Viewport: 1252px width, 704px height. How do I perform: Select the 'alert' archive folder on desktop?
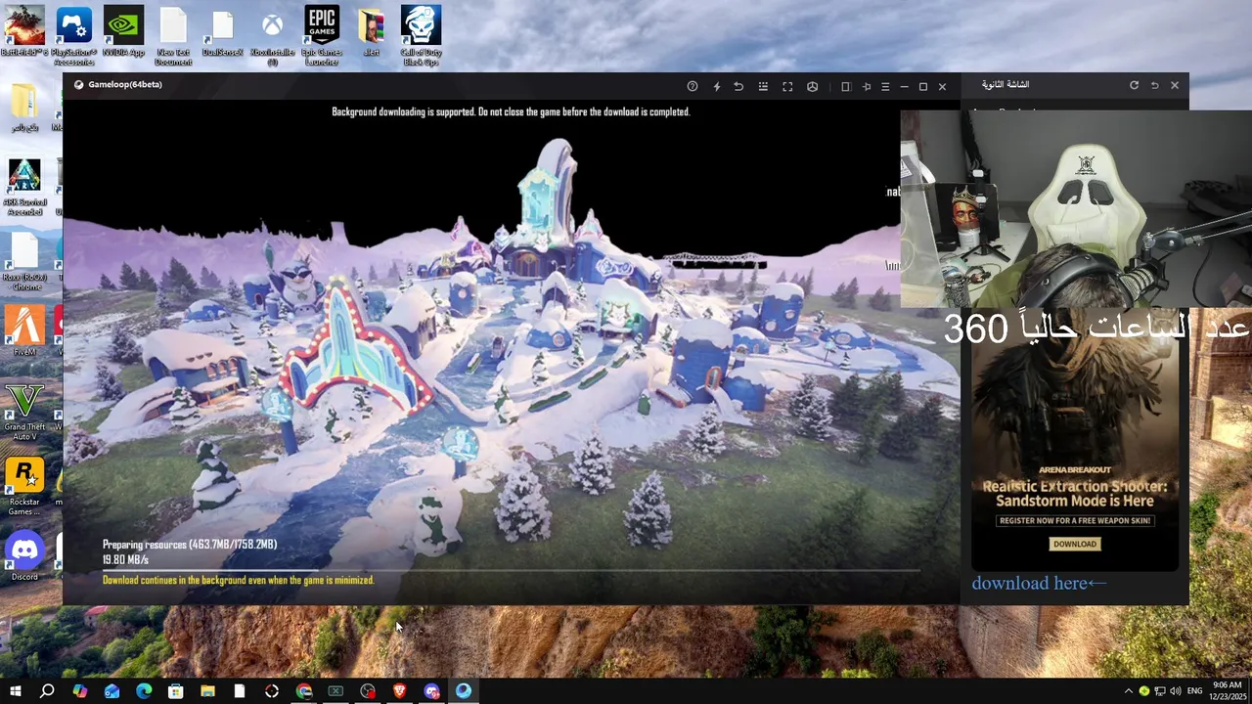pos(371,31)
